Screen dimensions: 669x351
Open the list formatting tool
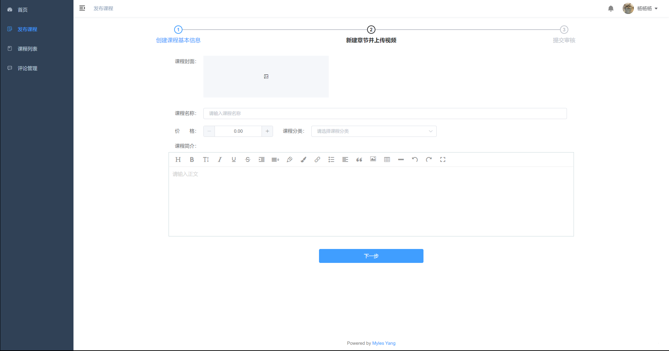(331, 159)
